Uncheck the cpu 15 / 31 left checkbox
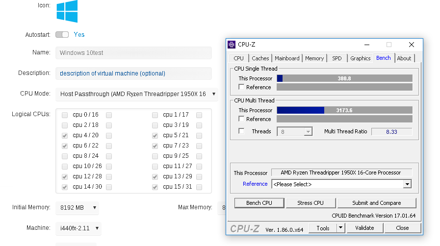Viewport: 440px width, 246px height. coord(155,187)
